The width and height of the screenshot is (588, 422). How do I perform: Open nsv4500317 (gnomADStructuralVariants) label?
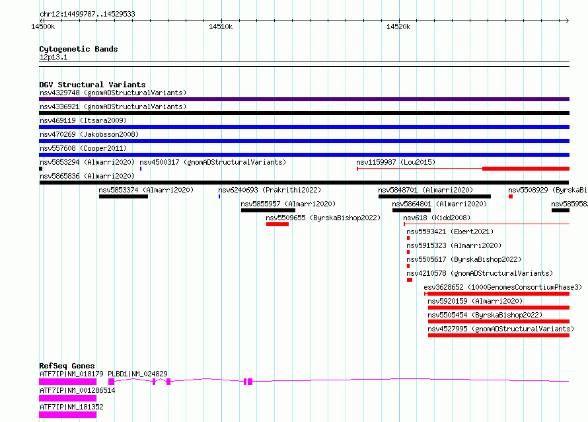pos(213,162)
